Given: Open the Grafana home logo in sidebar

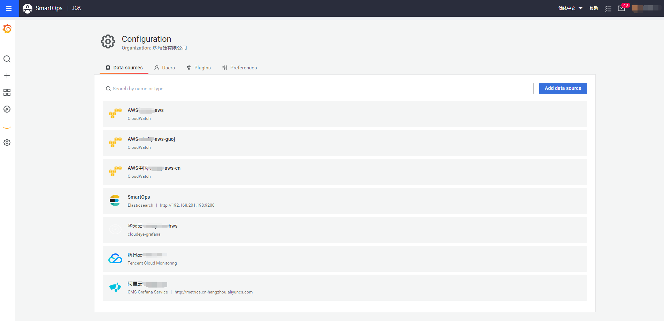Looking at the screenshot, I should click(7, 29).
